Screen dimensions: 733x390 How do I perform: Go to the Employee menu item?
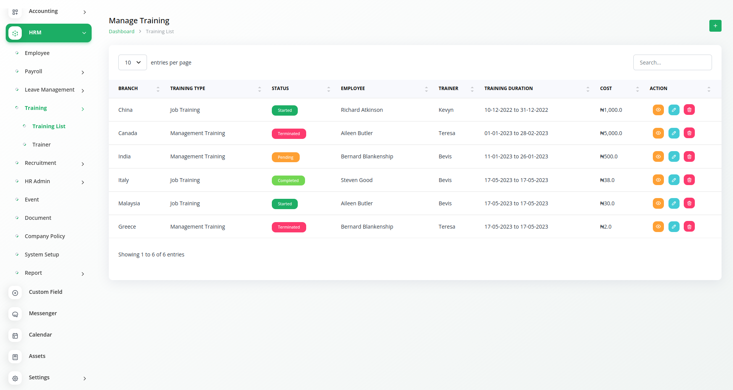click(37, 53)
